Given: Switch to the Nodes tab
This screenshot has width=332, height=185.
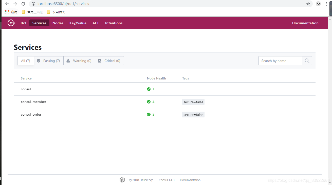Looking at the screenshot, I should [x=58, y=23].
